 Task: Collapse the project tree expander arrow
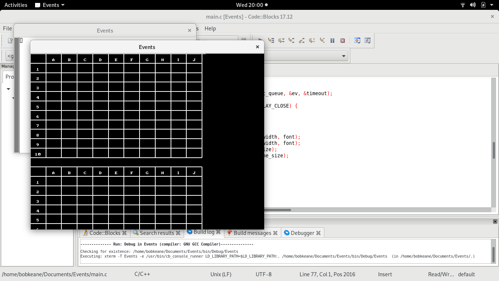pos(8,89)
